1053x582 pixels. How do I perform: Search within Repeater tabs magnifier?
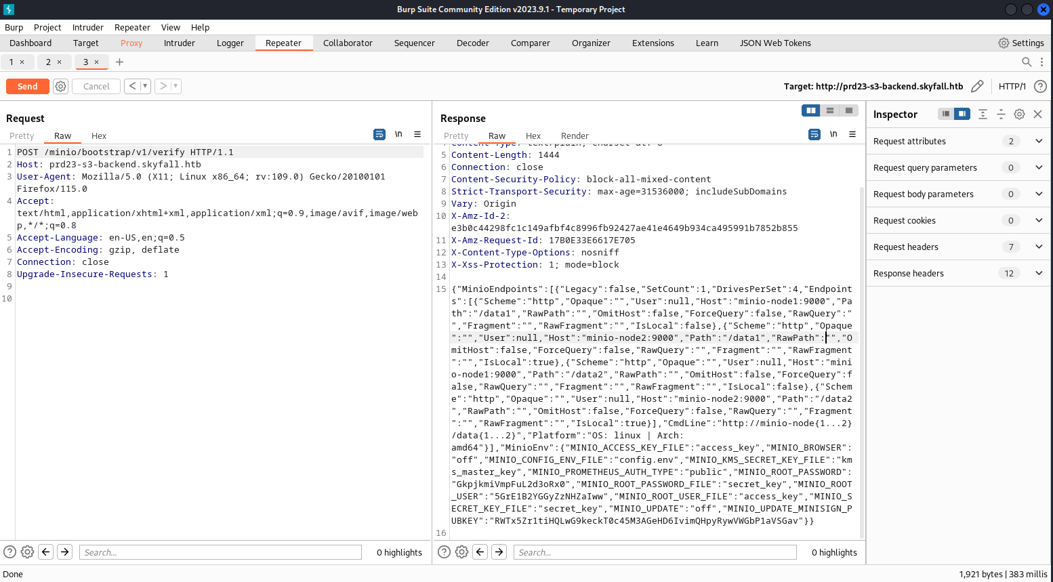tap(1027, 62)
